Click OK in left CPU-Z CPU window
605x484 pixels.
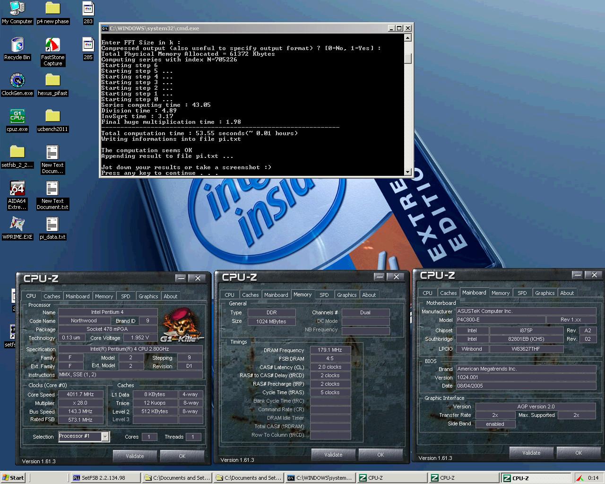[x=182, y=456]
